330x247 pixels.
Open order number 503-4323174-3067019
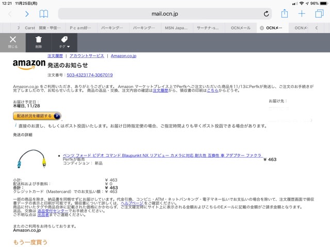coord(90,75)
